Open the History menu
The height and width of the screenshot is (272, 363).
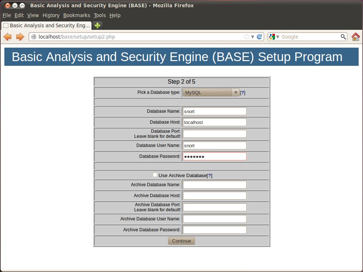coord(51,15)
